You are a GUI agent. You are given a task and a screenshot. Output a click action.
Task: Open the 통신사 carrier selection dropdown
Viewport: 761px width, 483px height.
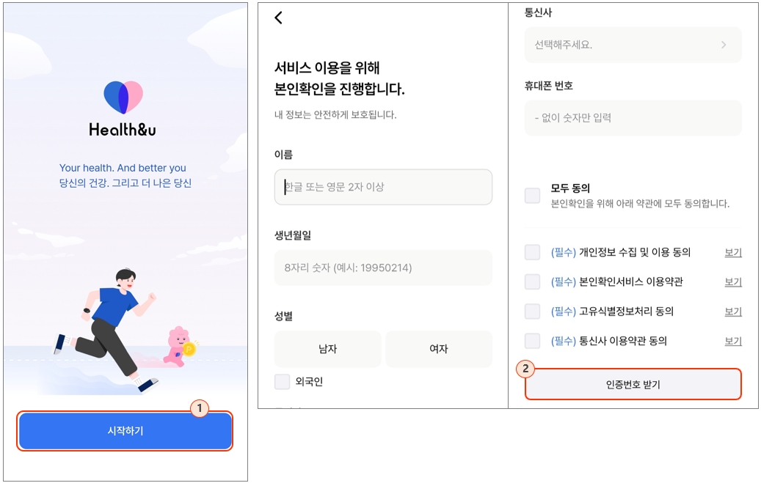632,45
